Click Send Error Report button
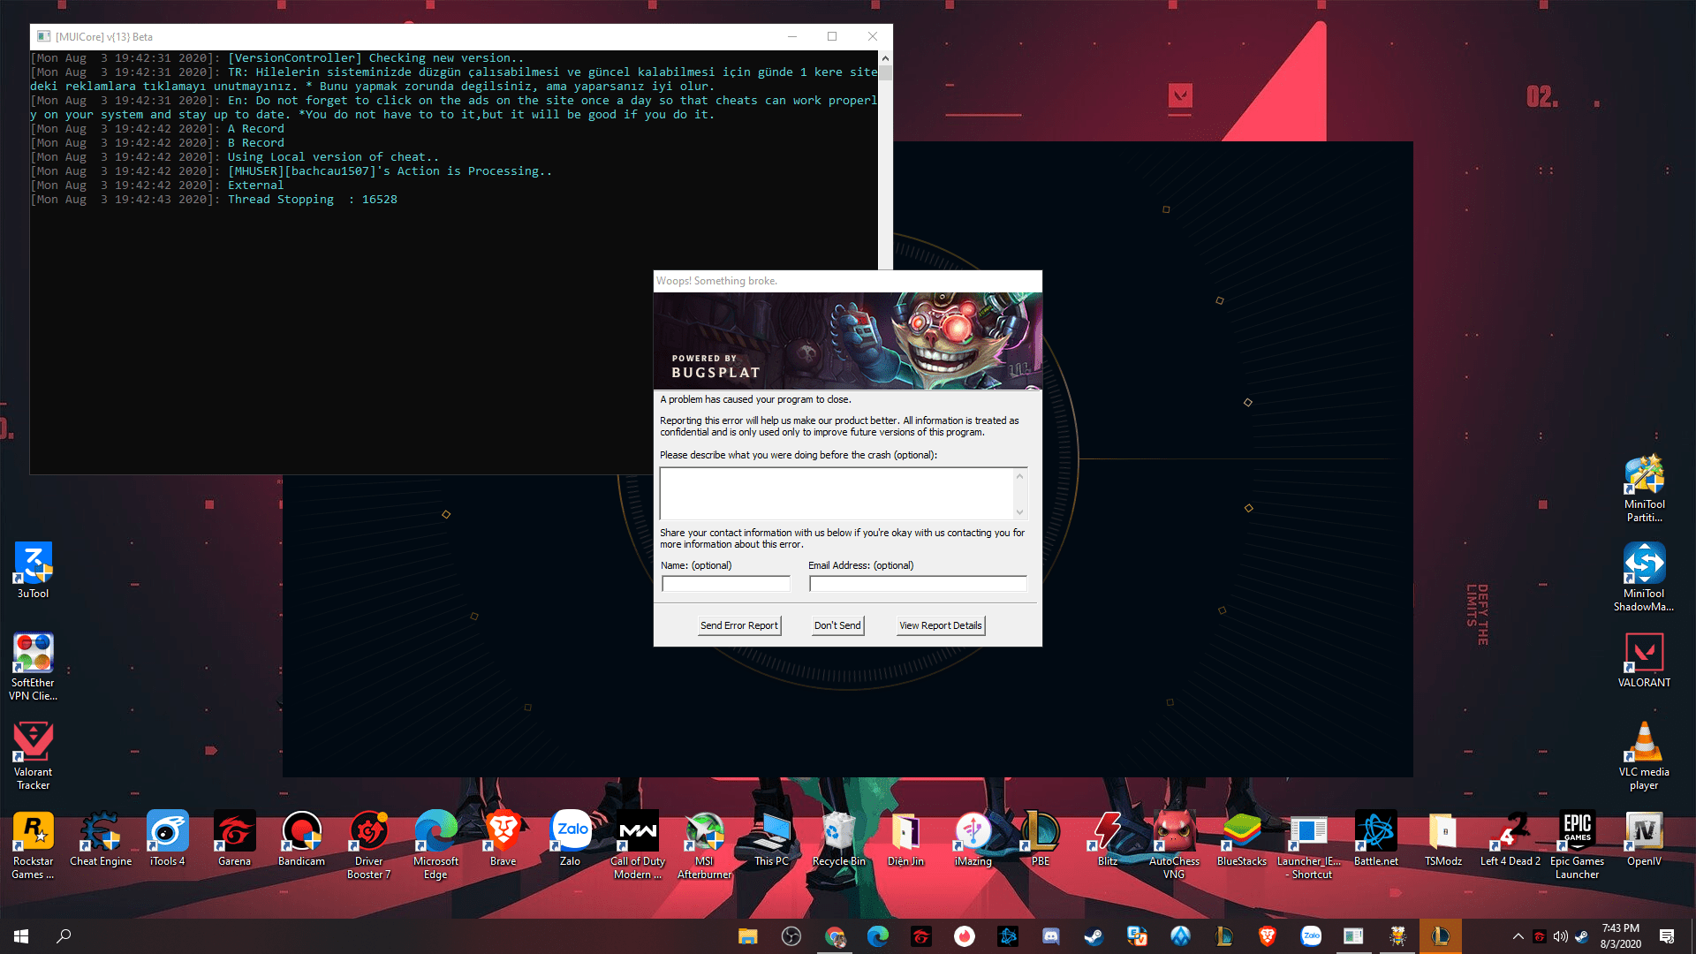 click(739, 625)
